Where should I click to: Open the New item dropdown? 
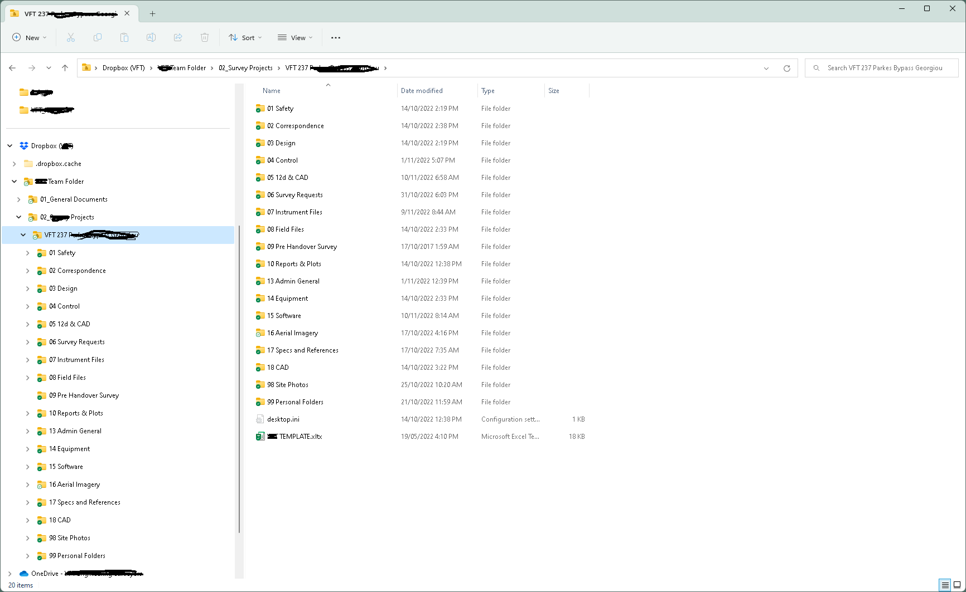click(30, 37)
